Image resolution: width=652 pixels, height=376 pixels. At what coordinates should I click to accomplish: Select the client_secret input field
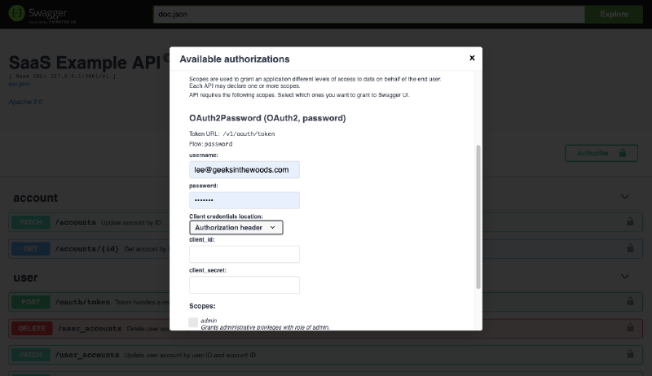[x=244, y=285]
